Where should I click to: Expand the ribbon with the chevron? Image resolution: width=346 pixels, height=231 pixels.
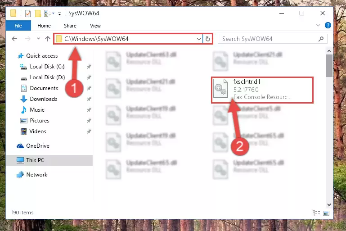click(318, 25)
